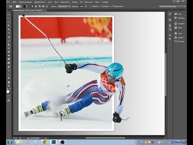
Task: Open the Окно menu
Action: [x=97, y=2]
